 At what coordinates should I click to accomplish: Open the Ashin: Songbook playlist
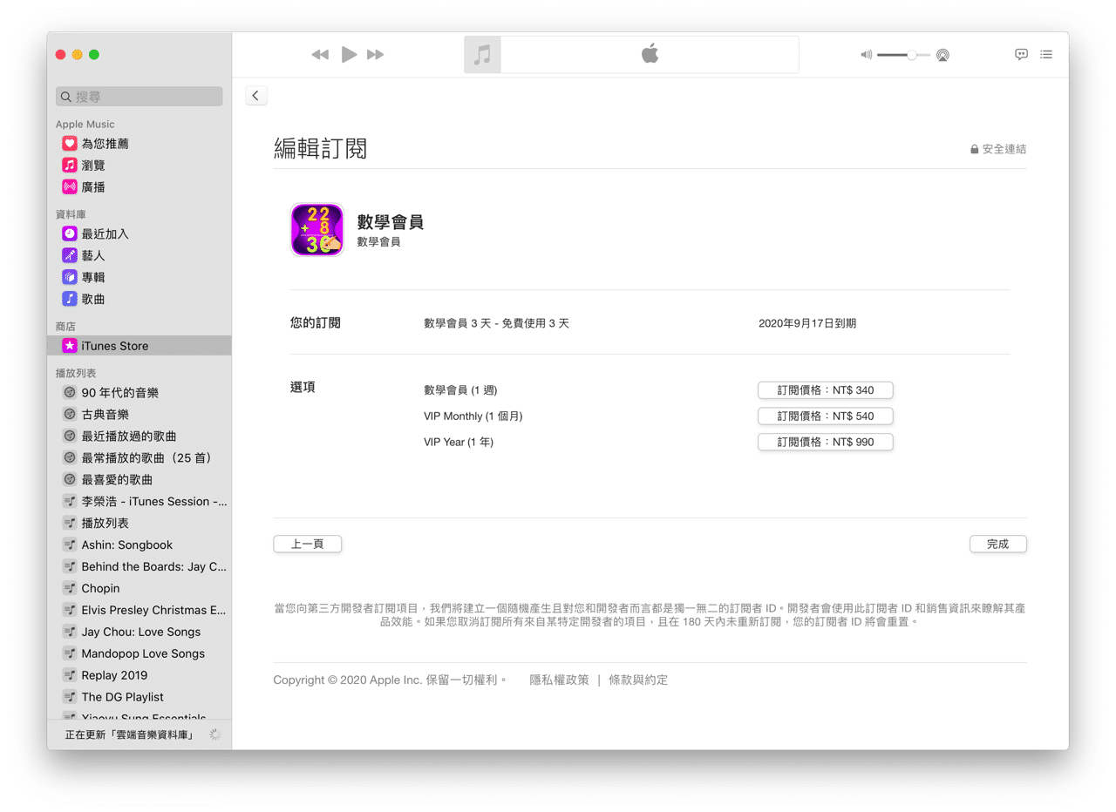(139, 545)
